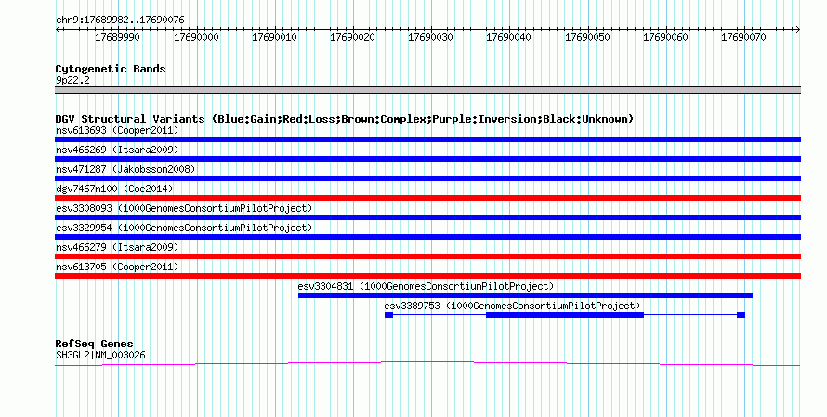Viewport: 827px width, 417px height.
Task: Open variant label nsv613693 (Cooper2011)
Action: point(117,130)
